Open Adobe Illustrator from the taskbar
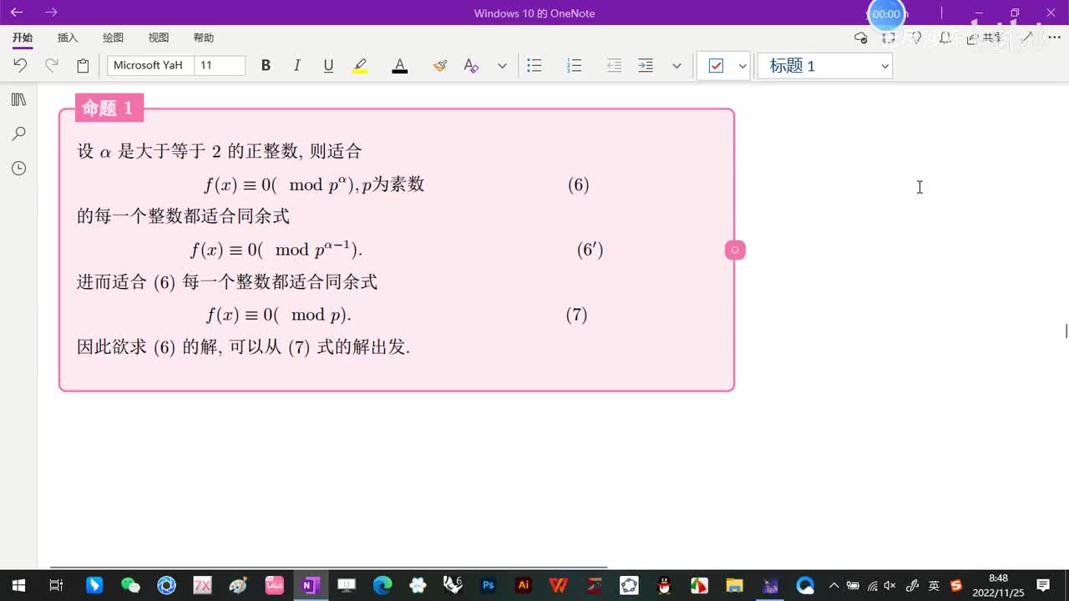Image resolution: width=1069 pixels, height=601 pixels. click(x=524, y=585)
